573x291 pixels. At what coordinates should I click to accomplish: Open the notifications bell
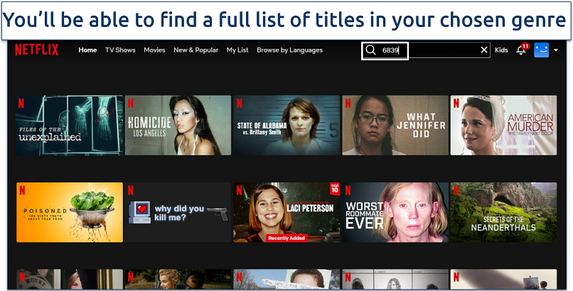click(x=520, y=50)
